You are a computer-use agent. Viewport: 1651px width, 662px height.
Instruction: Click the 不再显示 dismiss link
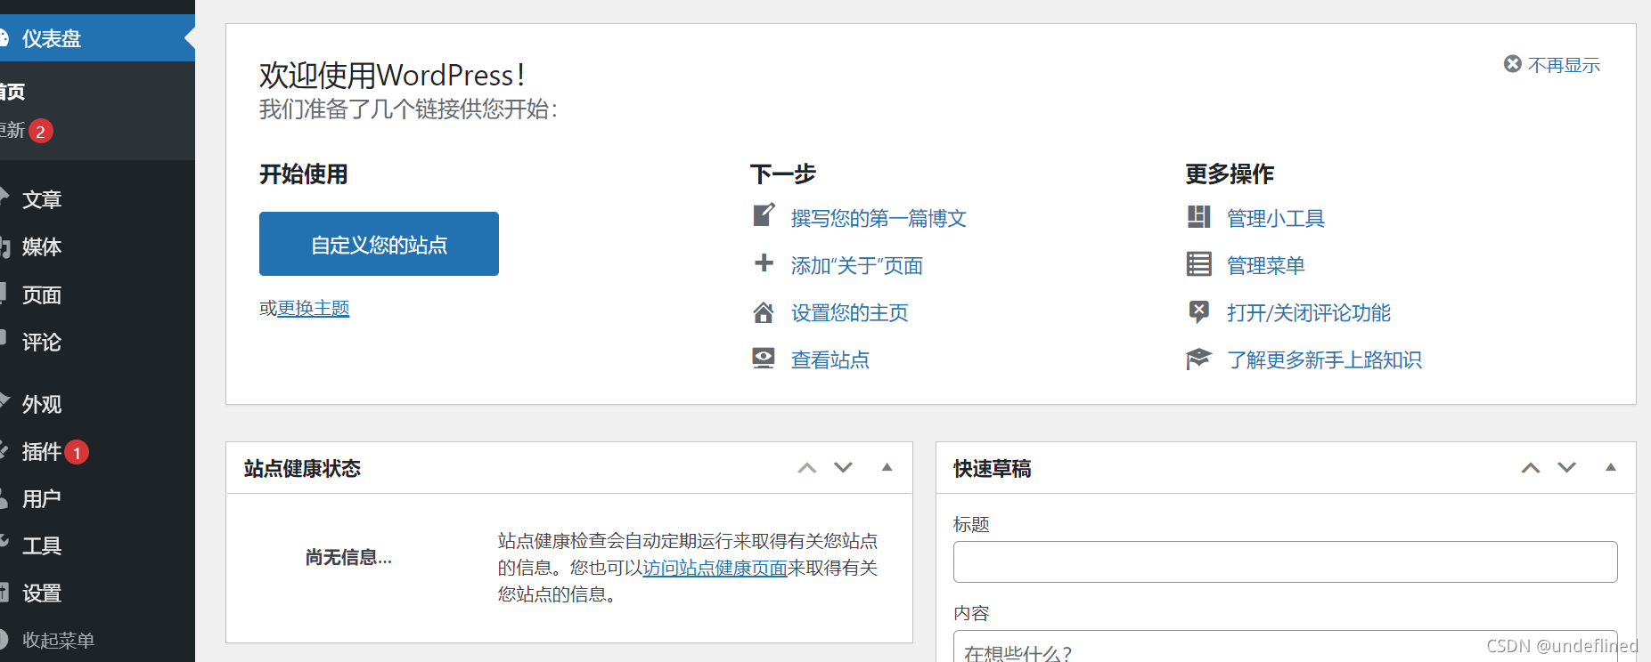tap(1564, 65)
